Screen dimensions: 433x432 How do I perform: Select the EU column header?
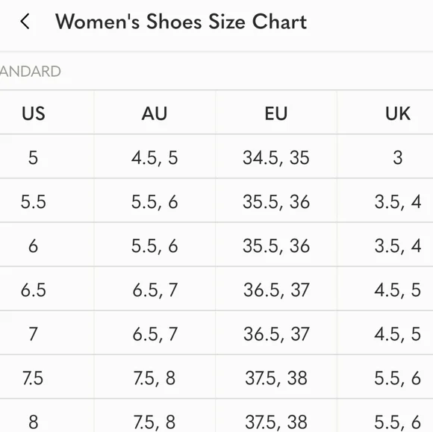[x=276, y=113]
